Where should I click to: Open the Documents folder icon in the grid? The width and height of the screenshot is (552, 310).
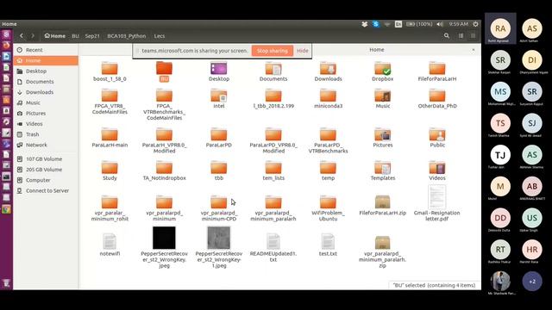click(x=273, y=68)
